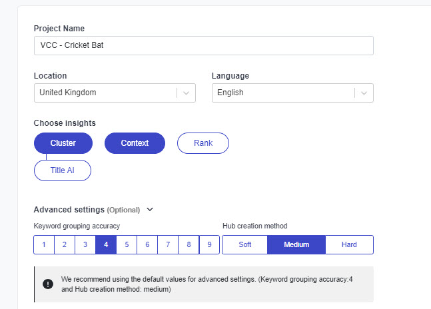
Task: Set keyword grouping accuracy to 1
Action: (x=44, y=245)
